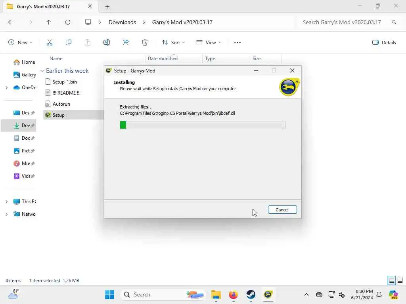Close the Garry's Mod v2020.03.17 tab
The image size is (406, 304).
pos(90,6)
